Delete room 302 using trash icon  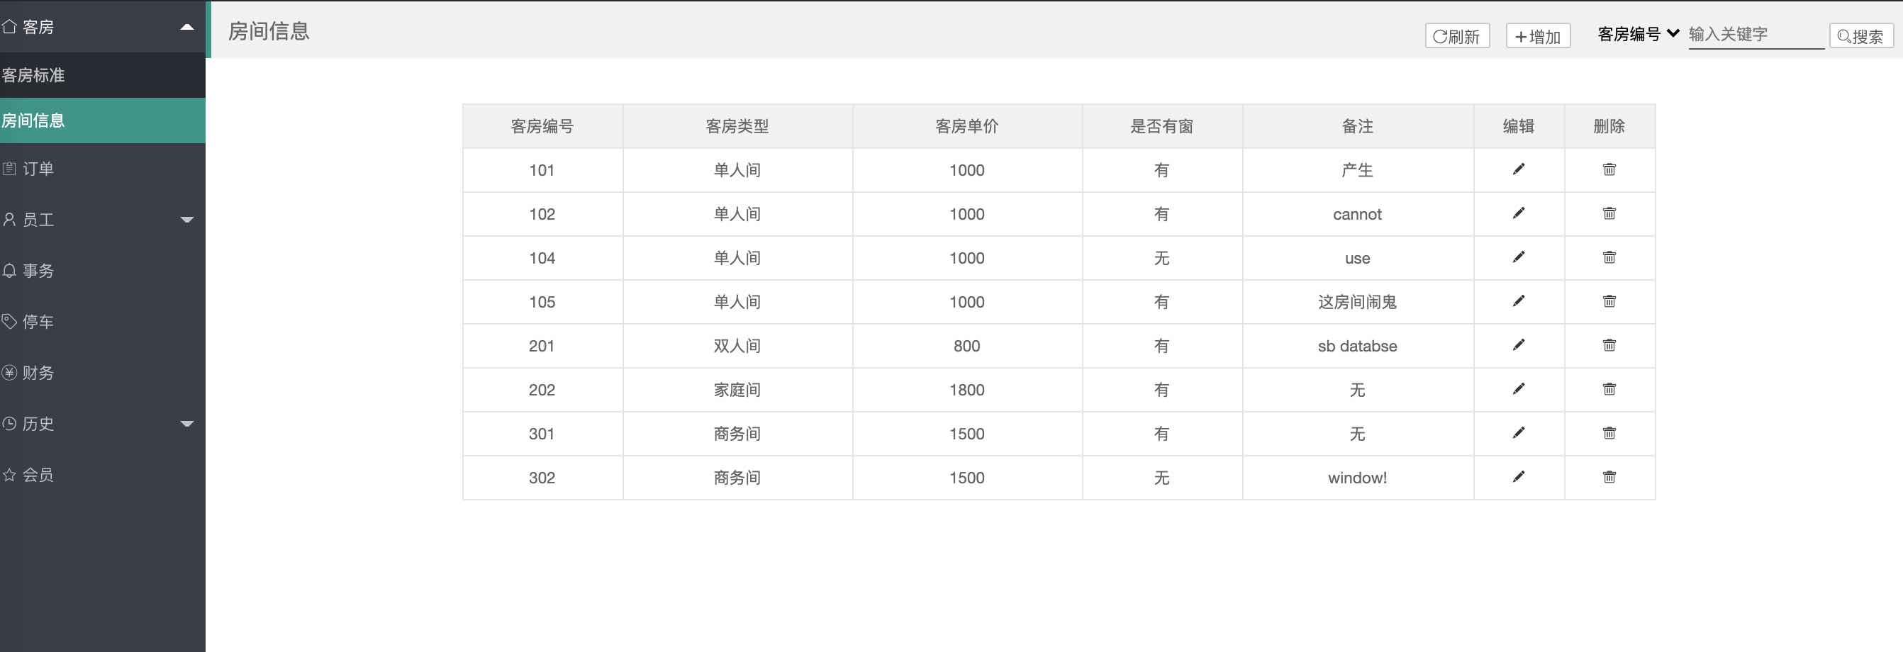[1609, 477]
